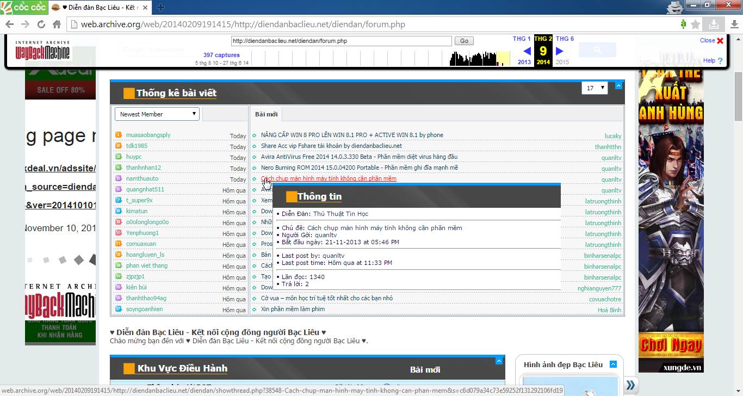Select the Bài mới tab
The width and height of the screenshot is (743, 396).
click(x=266, y=114)
